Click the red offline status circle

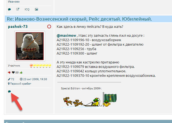(x=49, y=27)
